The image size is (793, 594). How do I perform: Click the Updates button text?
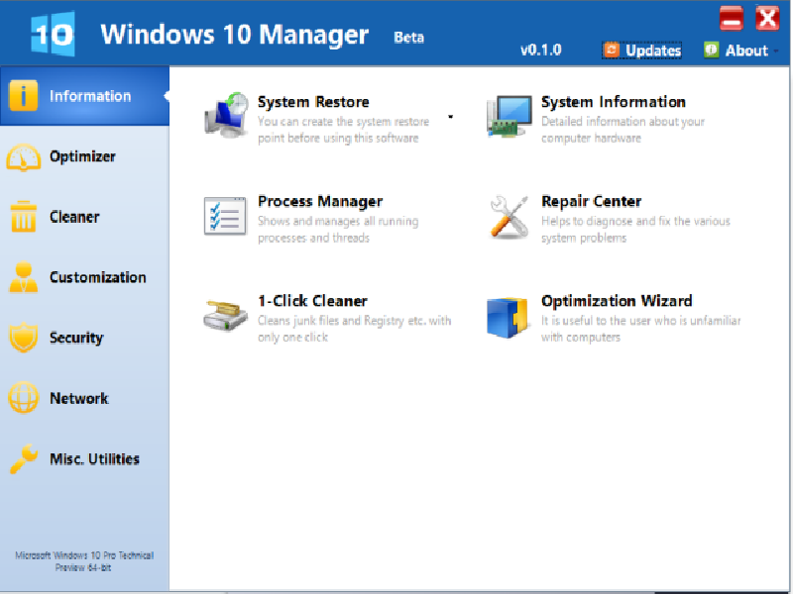[x=653, y=50]
